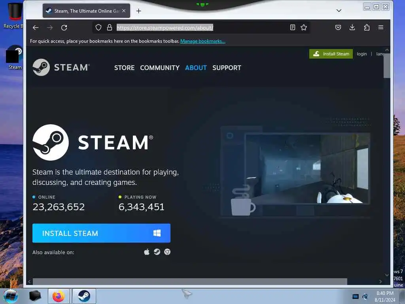Screen dimensions: 405x304
Task: Click the large INSTALL STEAM button
Action: [101, 233]
